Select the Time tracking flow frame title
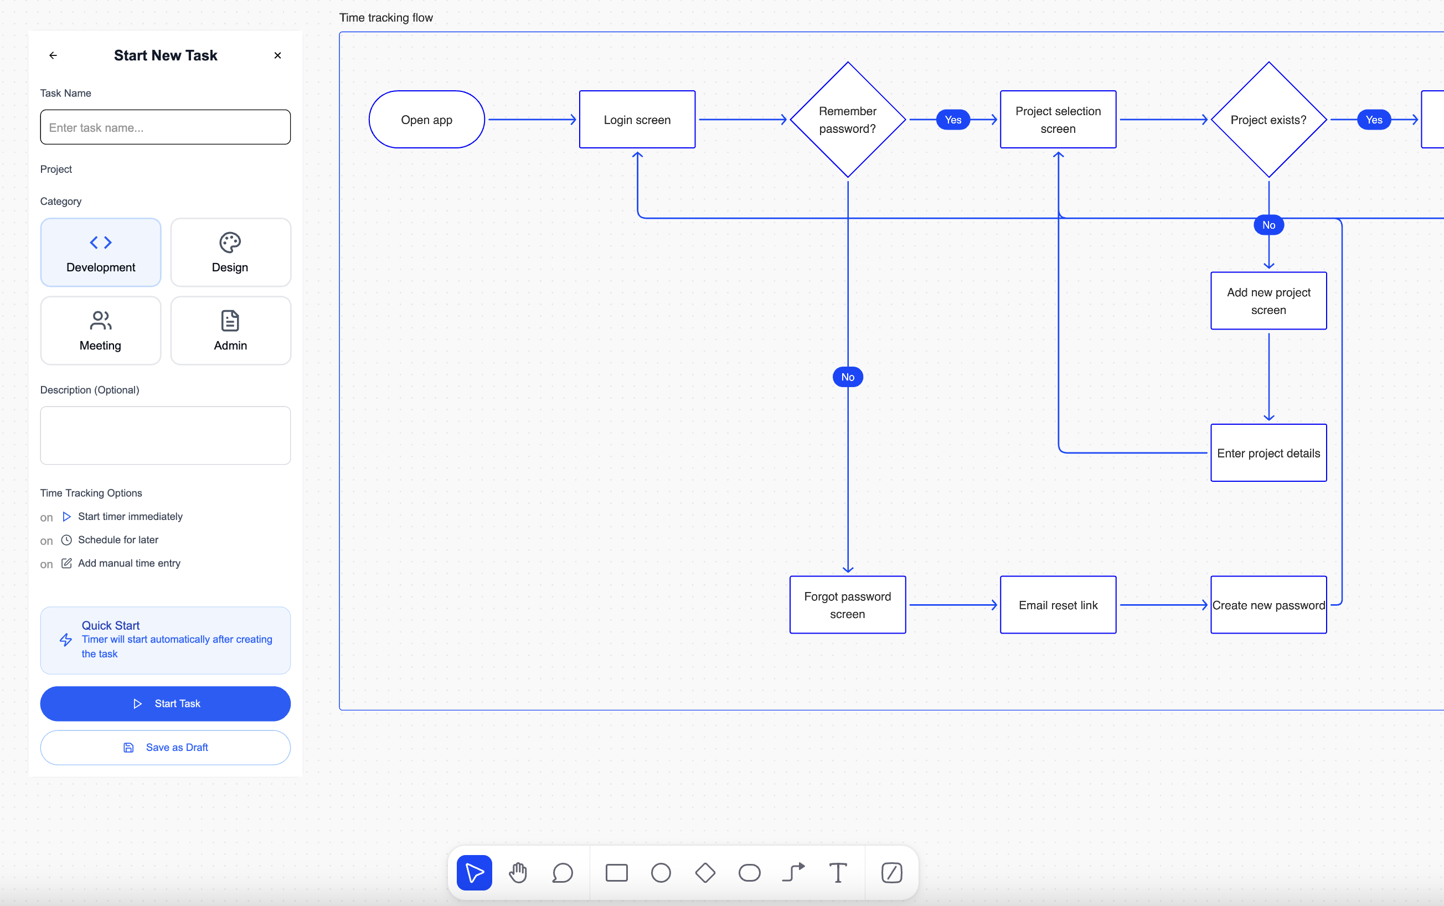Image resolution: width=1444 pixels, height=906 pixels. [386, 17]
